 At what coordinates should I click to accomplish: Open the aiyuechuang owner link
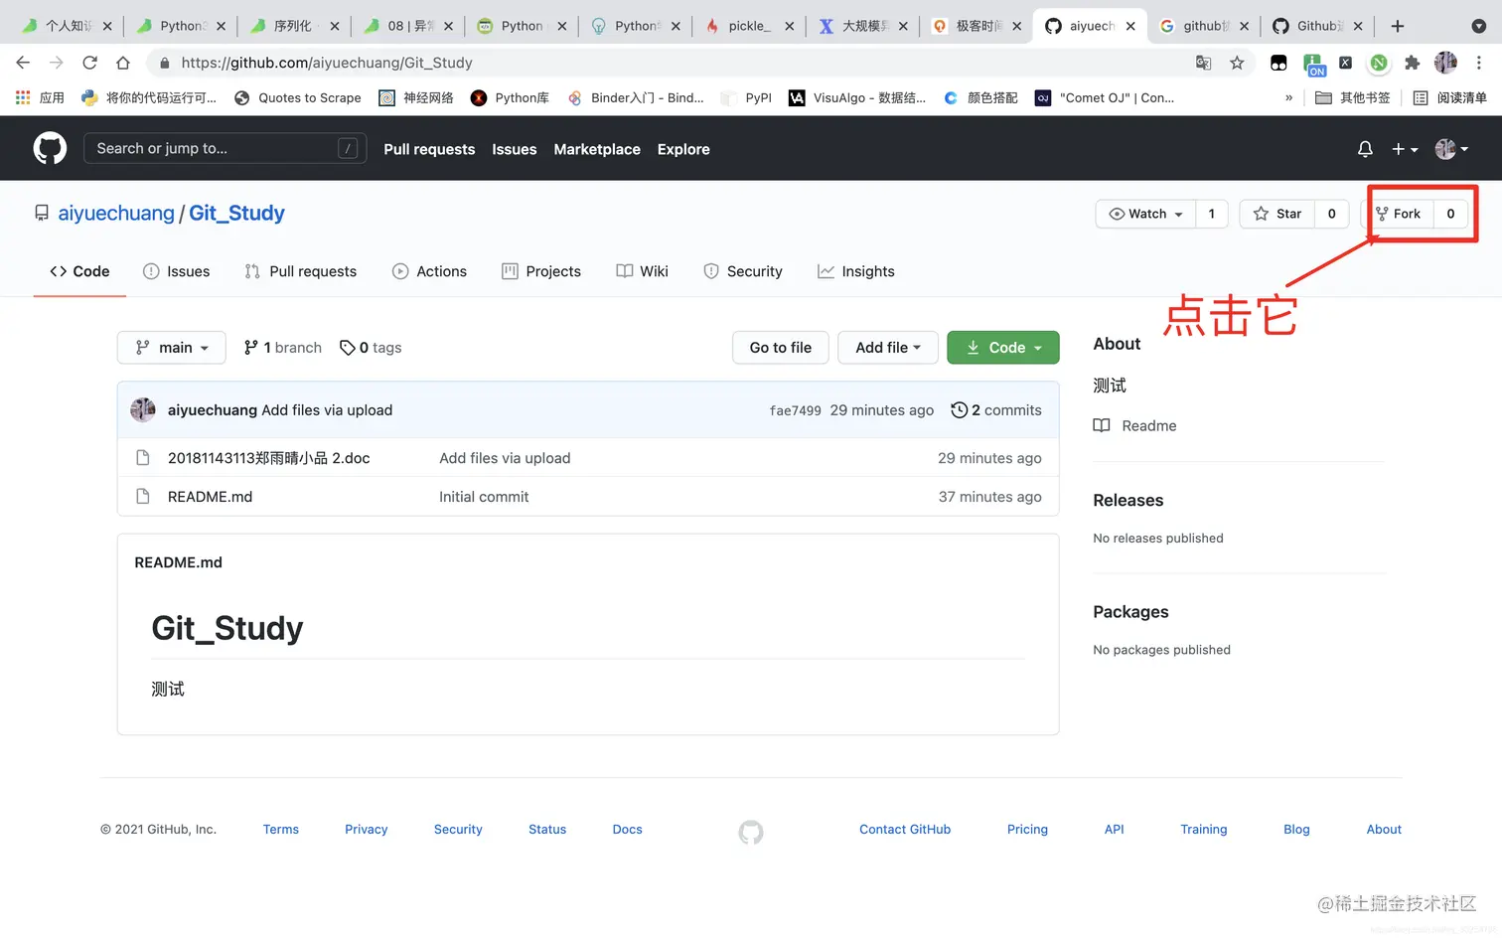(116, 213)
